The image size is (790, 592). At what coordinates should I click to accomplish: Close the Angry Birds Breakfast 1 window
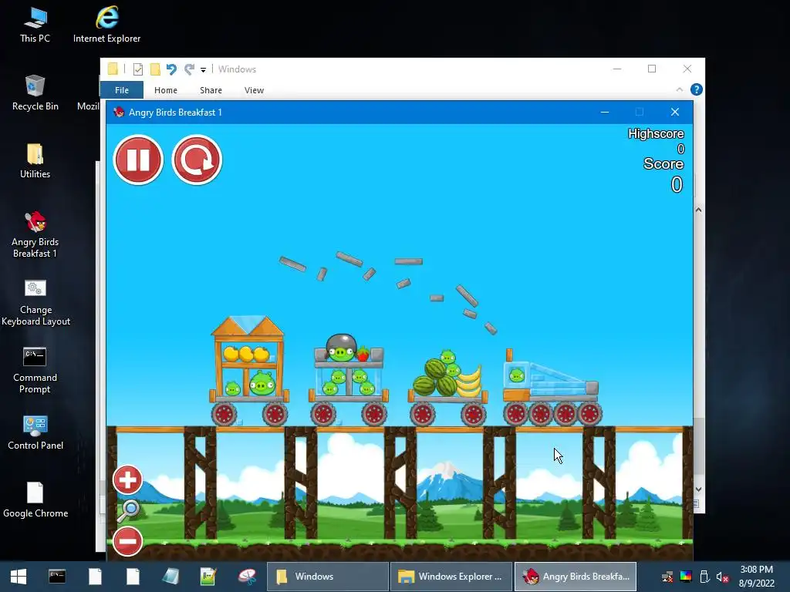pyautogui.click(x=675, y=113)
